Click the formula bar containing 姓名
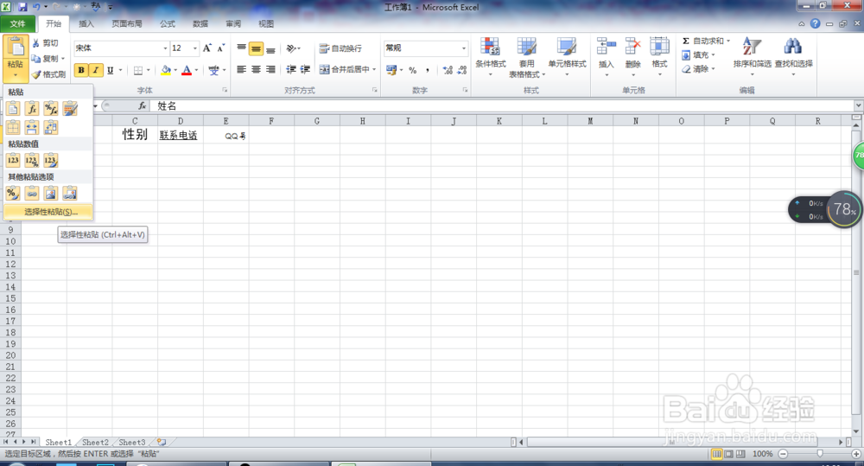Screen dimensions: 864x466 coord(503,105)
